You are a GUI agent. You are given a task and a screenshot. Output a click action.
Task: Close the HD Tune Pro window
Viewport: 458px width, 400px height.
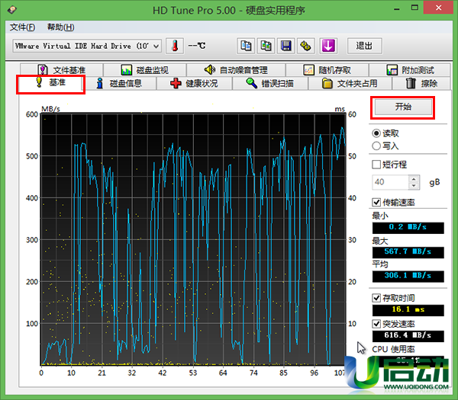[438, 8]
